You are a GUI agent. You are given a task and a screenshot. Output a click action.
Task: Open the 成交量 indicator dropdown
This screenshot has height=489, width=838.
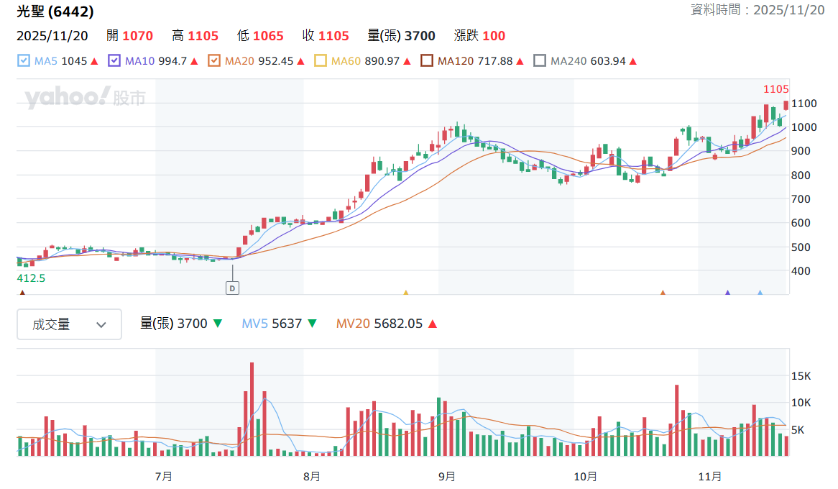click(x=70, y=324)
